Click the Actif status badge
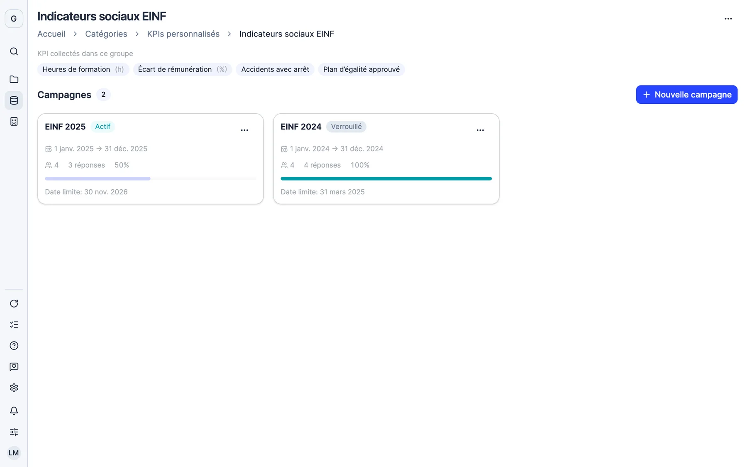Image resolution: width=747 pixels, height=467 pixels. coord(103,127)
